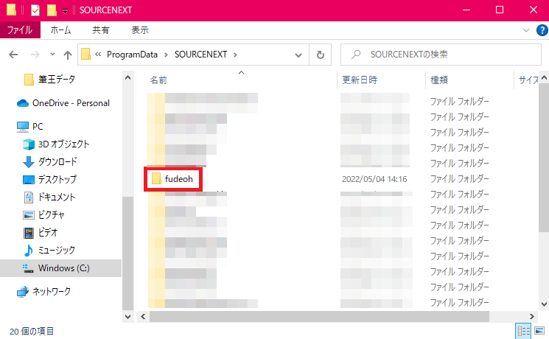Click the network icon in sidebar
This screenshot has width=549, height=339.
click(x=23, y=292)
